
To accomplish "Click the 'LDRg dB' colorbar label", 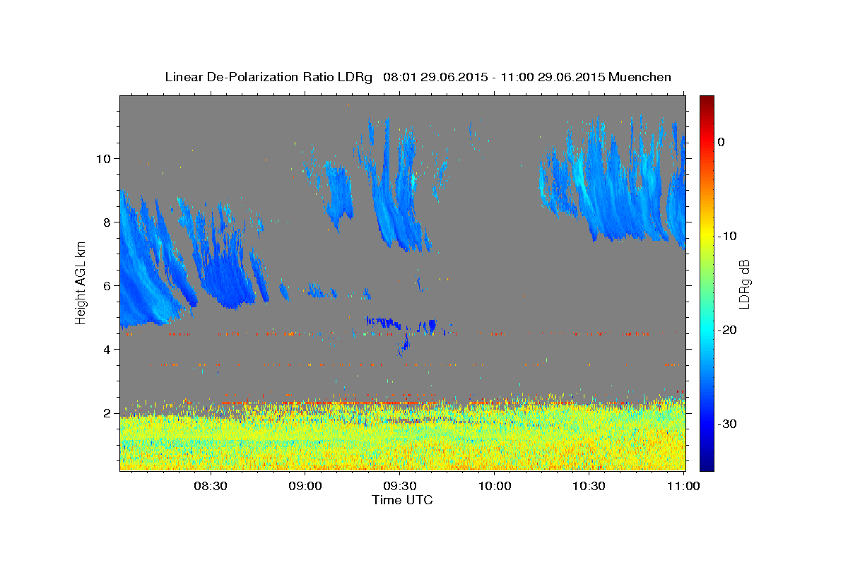I will 743,283.
